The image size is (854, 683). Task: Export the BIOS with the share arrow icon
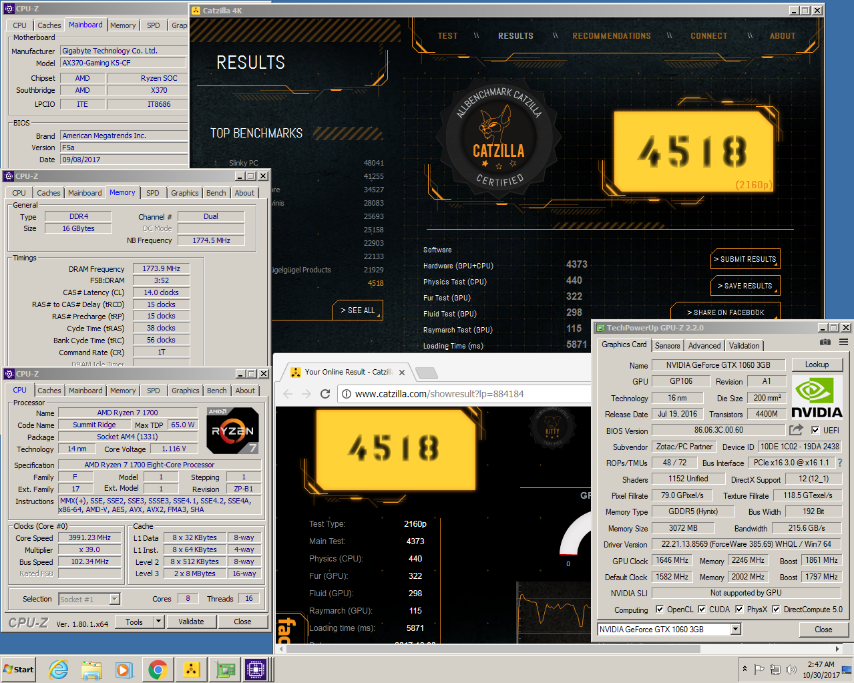click(796, 430)
